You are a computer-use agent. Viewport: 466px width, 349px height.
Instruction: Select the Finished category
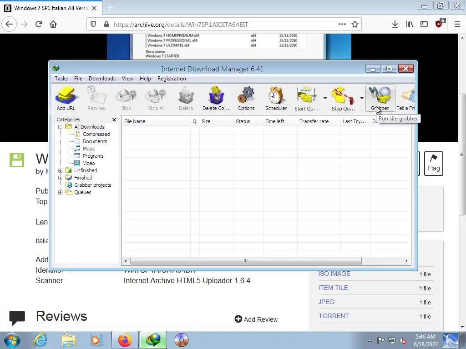[x=83, y=178]
